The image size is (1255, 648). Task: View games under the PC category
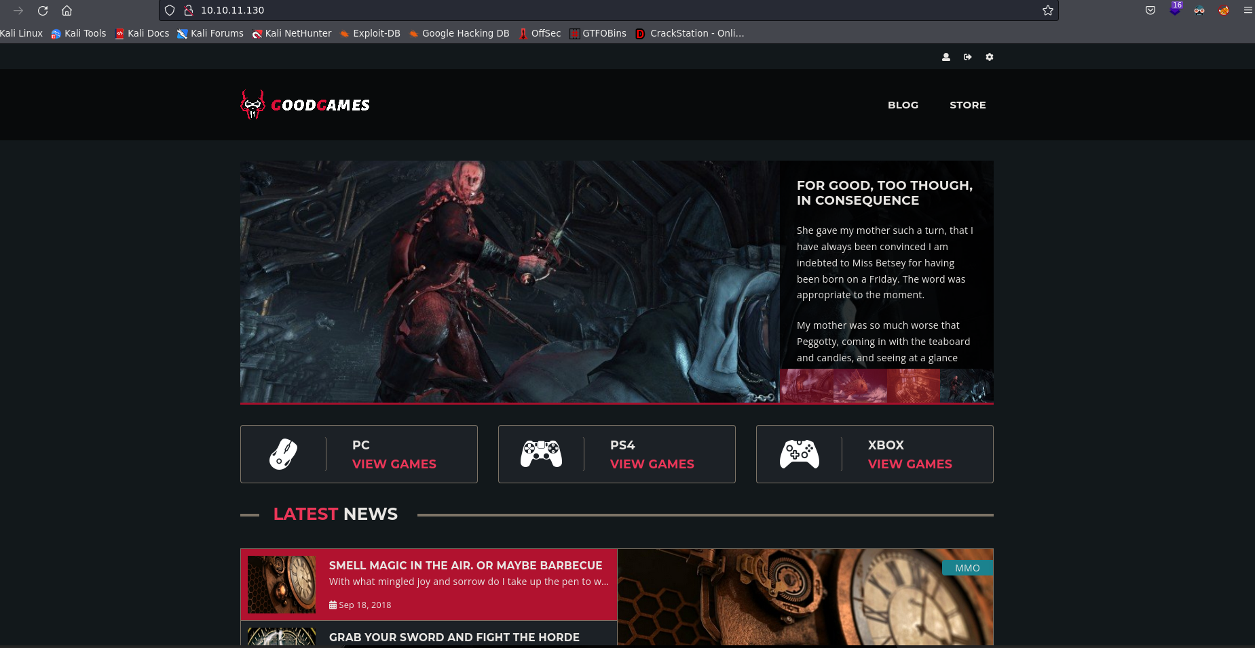click(394, 464)
